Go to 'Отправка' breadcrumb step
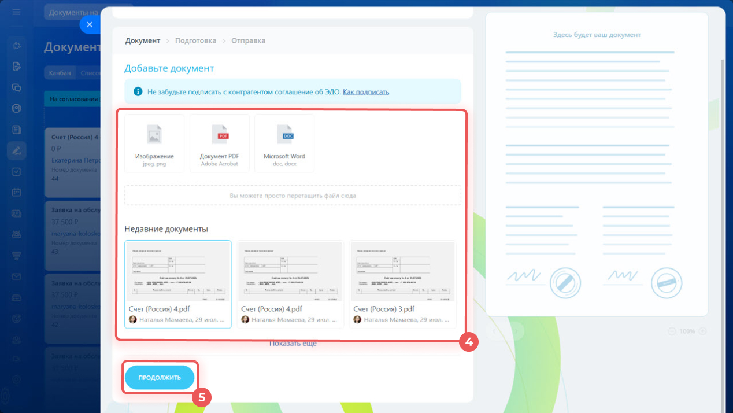Screen dimensions: 733x413 [249, 40]
